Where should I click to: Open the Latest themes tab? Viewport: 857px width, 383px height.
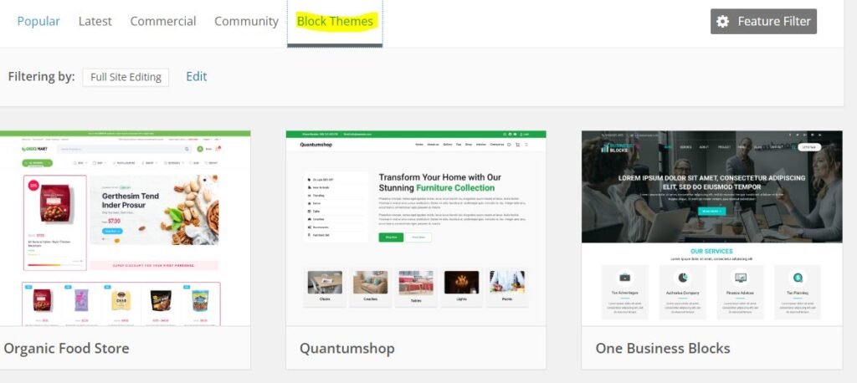point(95,22)
